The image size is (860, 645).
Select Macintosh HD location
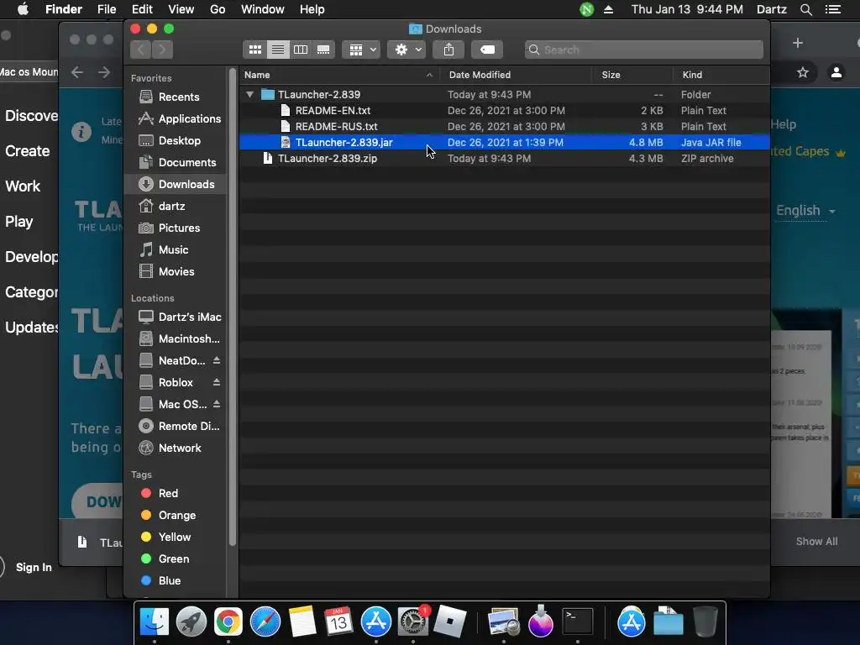point(176,339)
